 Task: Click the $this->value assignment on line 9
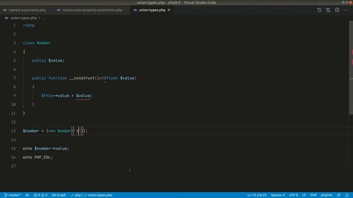(67, 96)
